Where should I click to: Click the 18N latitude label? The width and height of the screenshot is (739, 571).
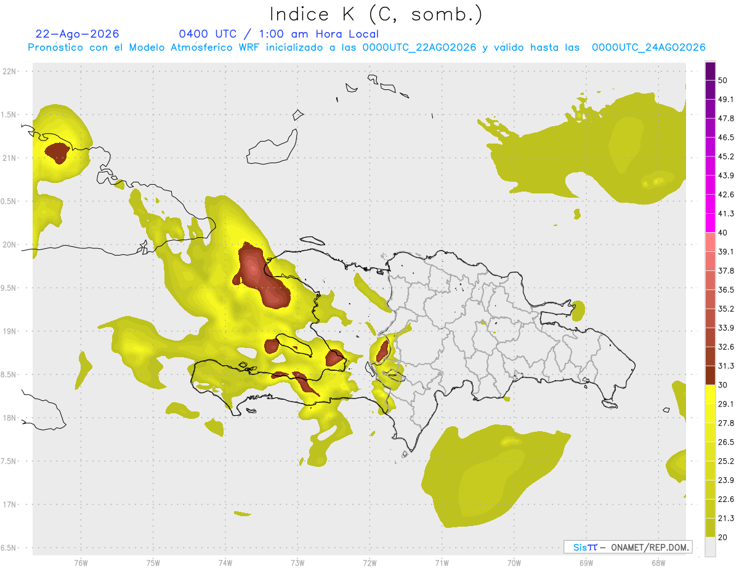pyautogui.click(x=10, y=418)
